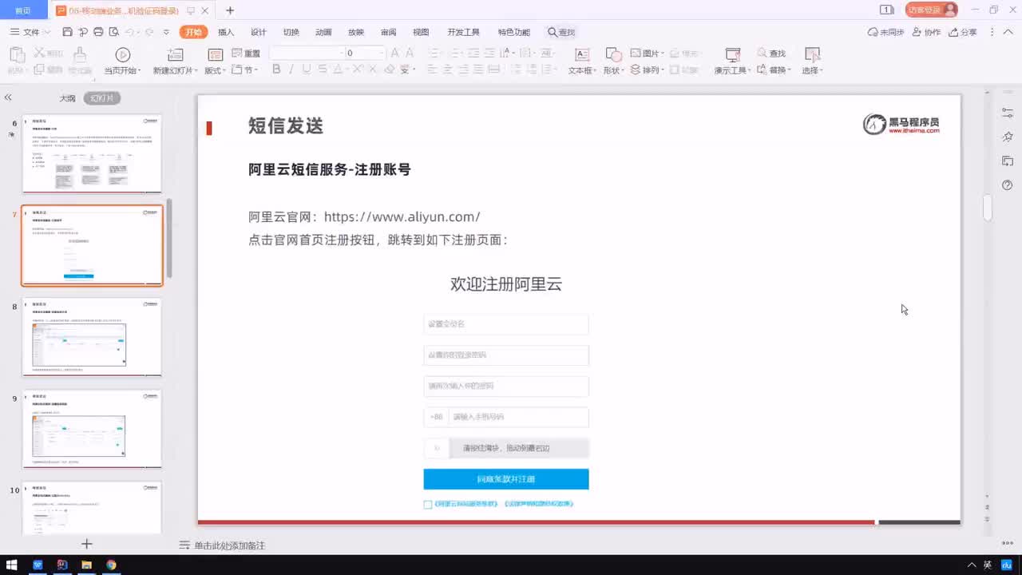Click the Layout (版式) icon
Viewport: 1022px width, 575px height.
pyautogui.click(x=215, y=54)
